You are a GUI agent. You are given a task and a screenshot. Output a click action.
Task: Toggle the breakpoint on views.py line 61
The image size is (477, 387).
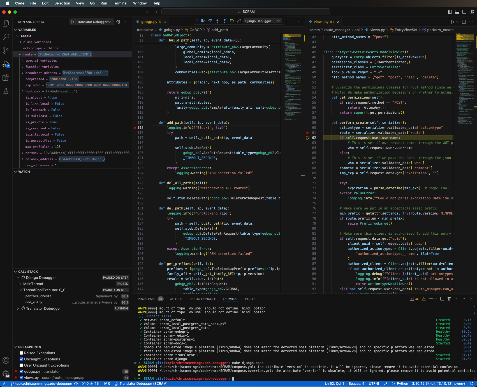pos(307,133)
